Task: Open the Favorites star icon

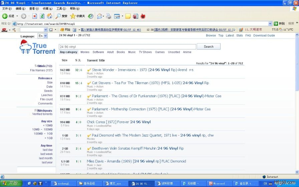Action: 73,16
